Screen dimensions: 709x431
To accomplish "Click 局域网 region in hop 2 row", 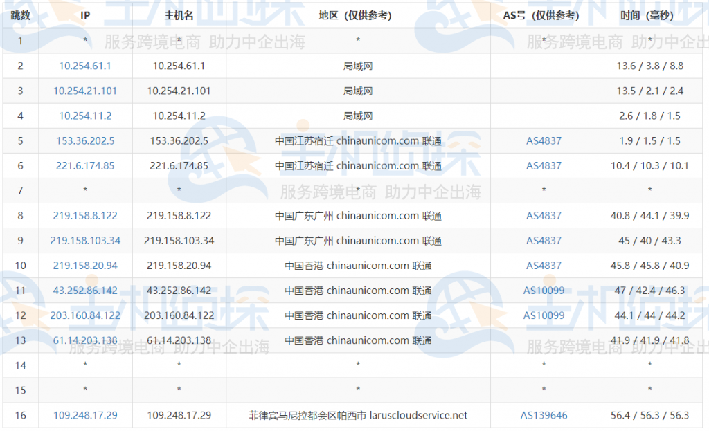I will click(x=358, y=66).
